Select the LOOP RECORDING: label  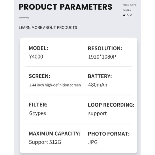point(111,105)
